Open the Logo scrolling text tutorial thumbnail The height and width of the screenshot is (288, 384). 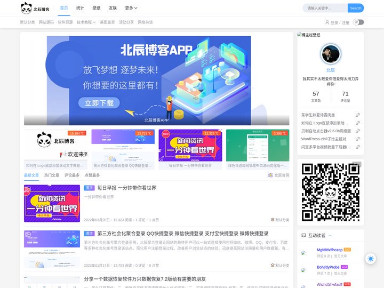55,146
